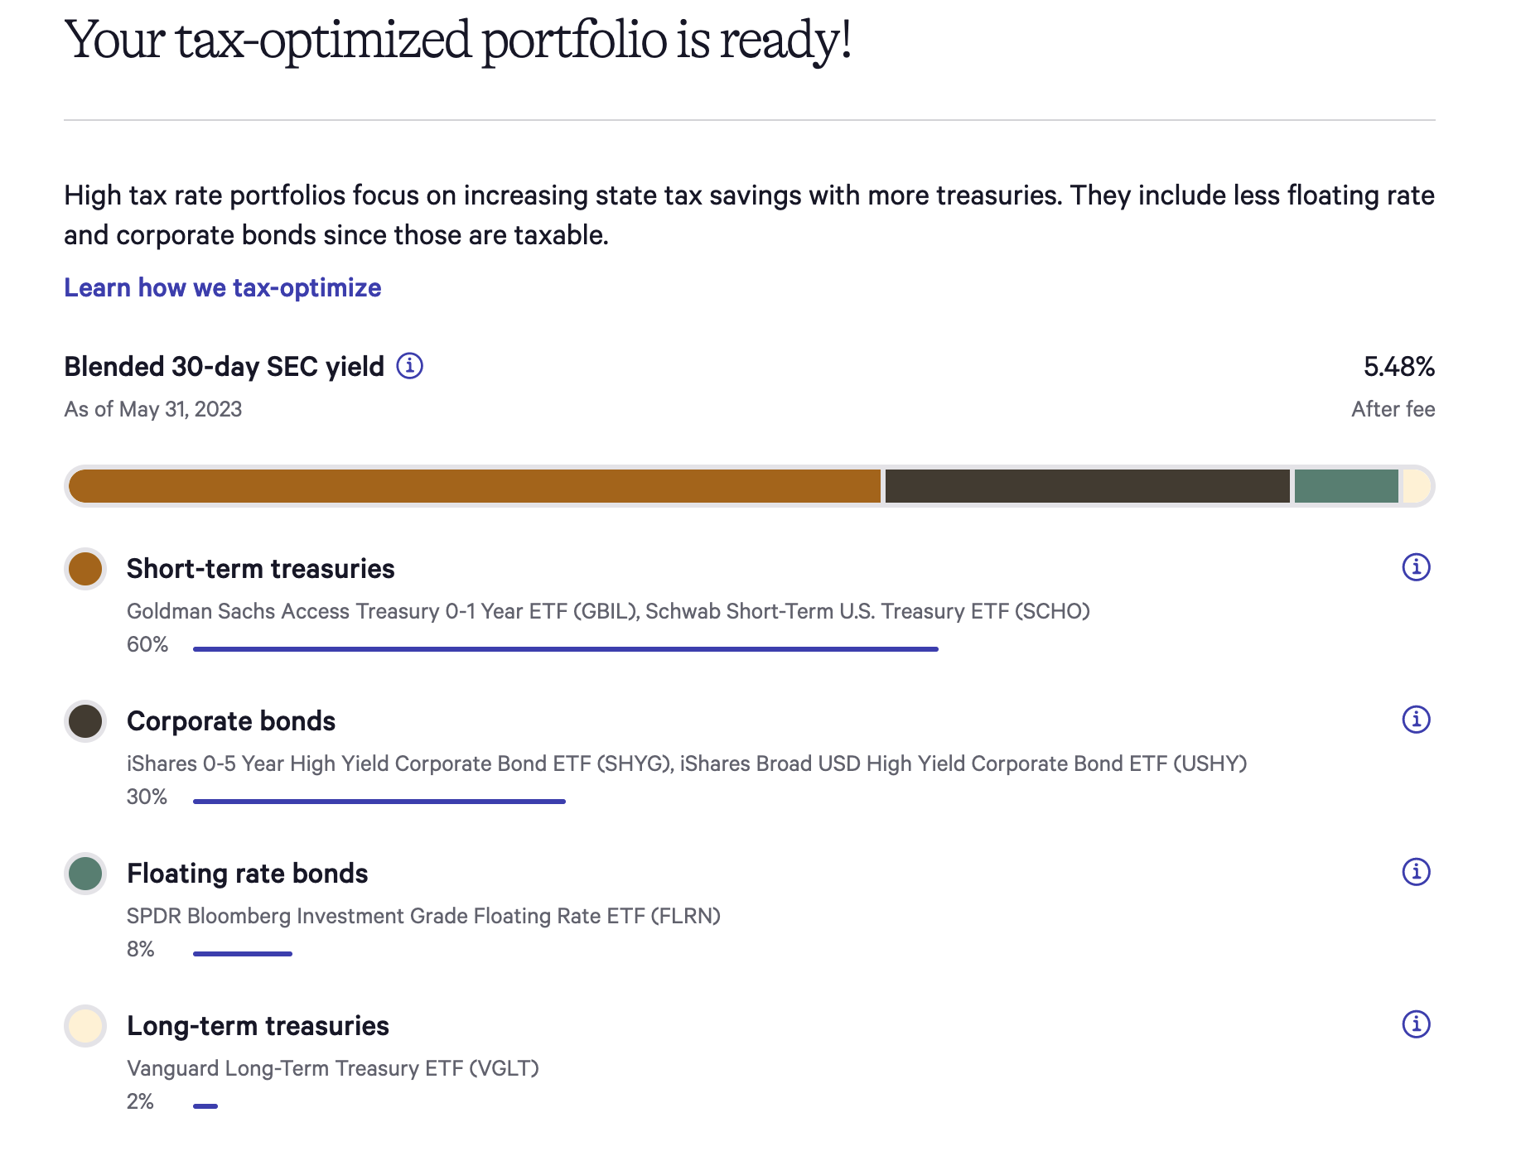
Task: Select the dark Corporate bonds color dot
Action: pyautogui.click(x=84, y=721)
